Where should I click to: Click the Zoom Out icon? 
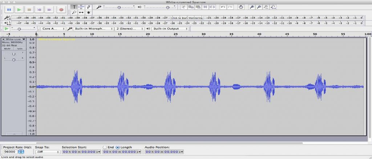[259, 7]
